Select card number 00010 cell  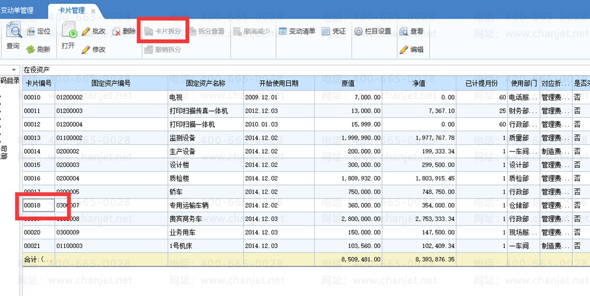point(39,98)
